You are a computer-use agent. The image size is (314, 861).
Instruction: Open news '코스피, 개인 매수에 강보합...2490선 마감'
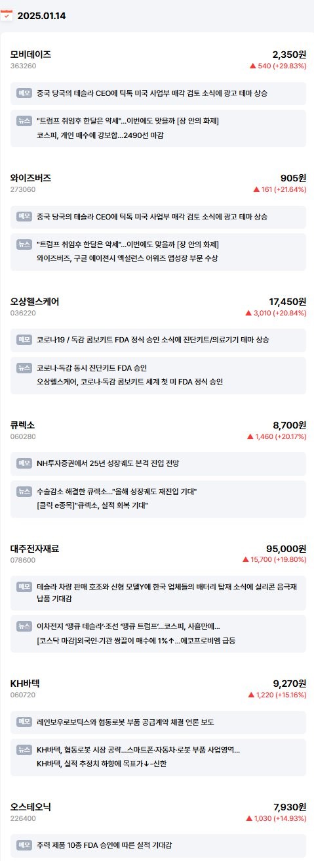[100, 135]
